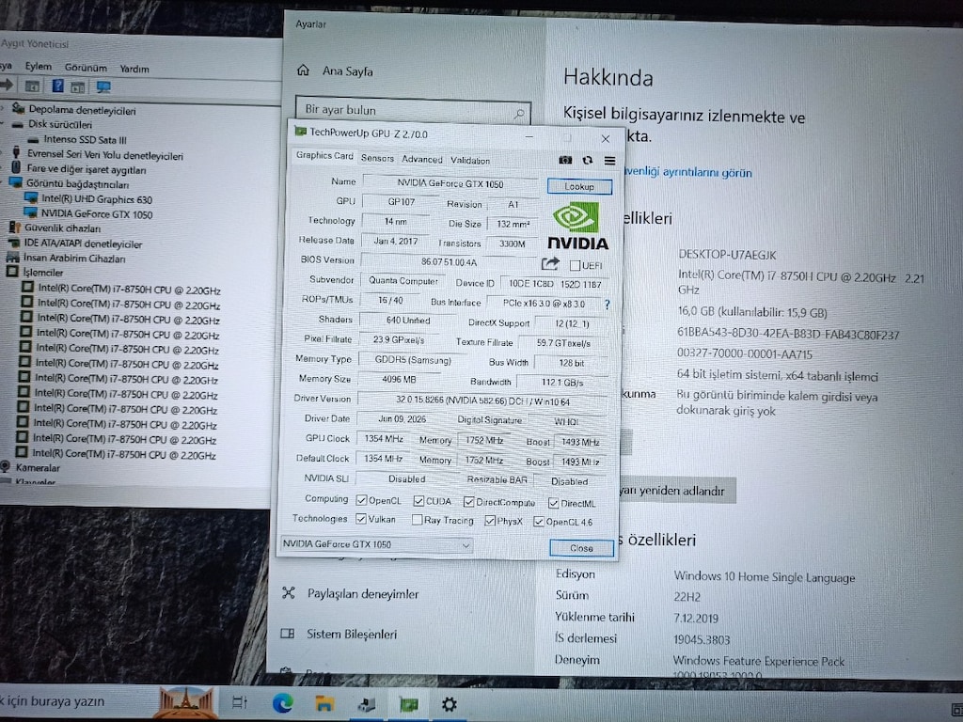Toggle the DirectCompute checkbox
Image resolution: width=963 pixels, height=722 pixels.
(468, 502)
